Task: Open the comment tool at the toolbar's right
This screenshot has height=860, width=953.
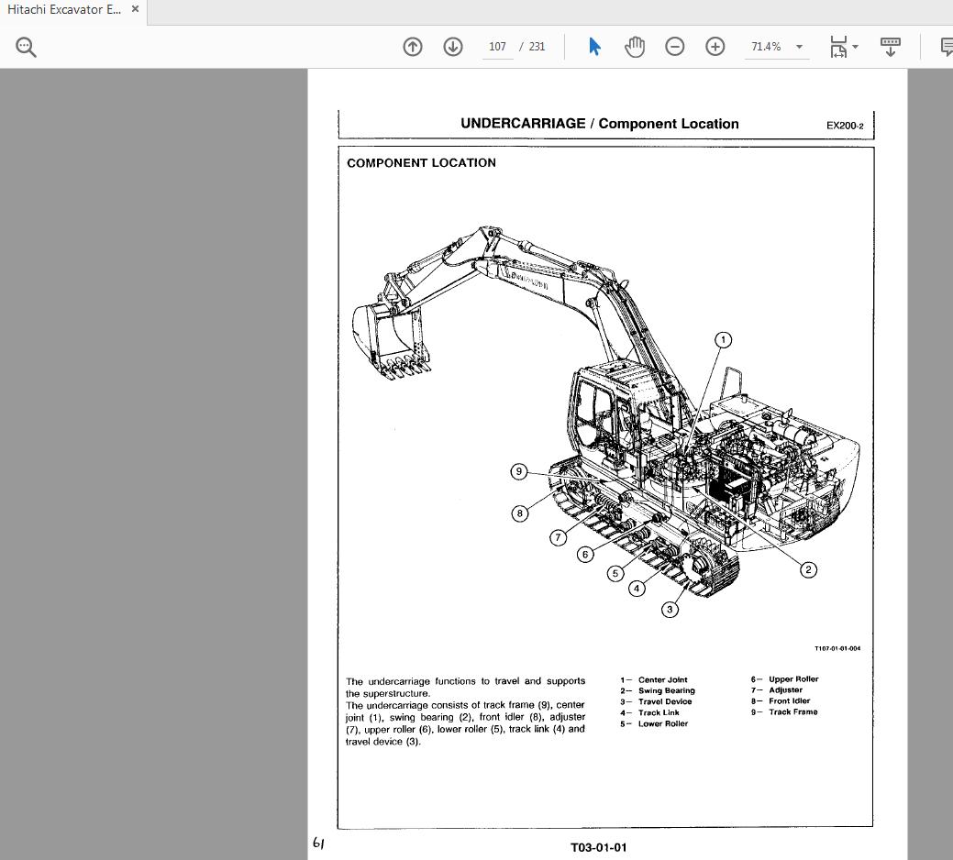Action: [x=944, y=46]
